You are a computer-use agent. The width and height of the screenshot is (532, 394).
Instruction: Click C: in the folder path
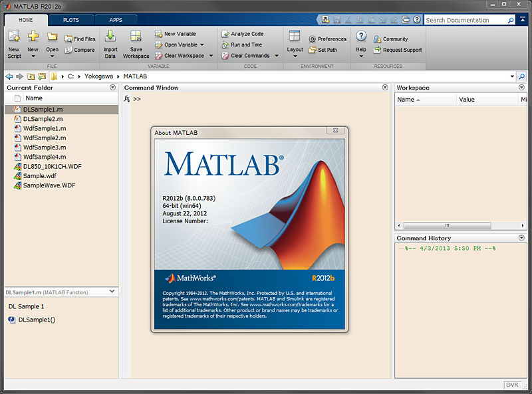[x=71, y=76]
